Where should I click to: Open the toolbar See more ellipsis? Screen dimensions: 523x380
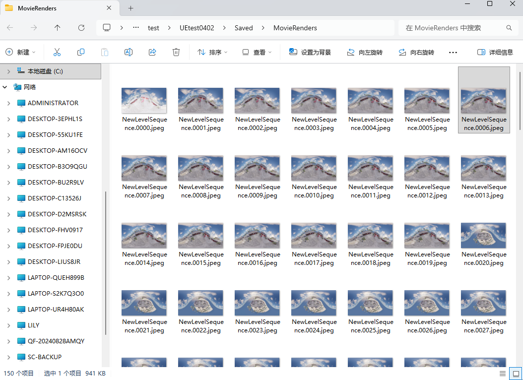453,52
